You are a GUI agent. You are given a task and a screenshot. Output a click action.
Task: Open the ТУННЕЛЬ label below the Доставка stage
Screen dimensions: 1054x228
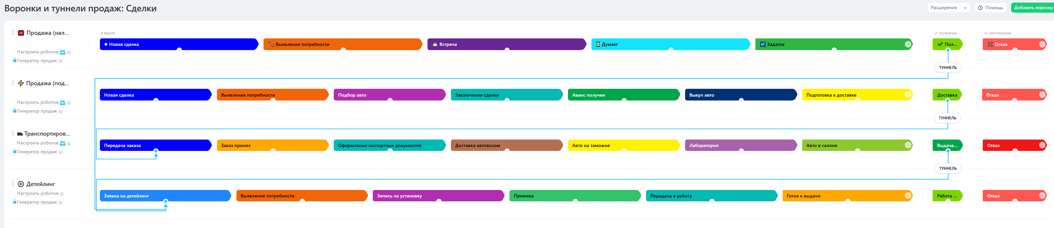948,118
